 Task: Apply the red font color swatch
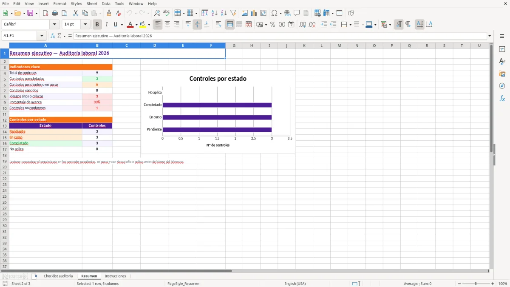(x=131, y=25)
